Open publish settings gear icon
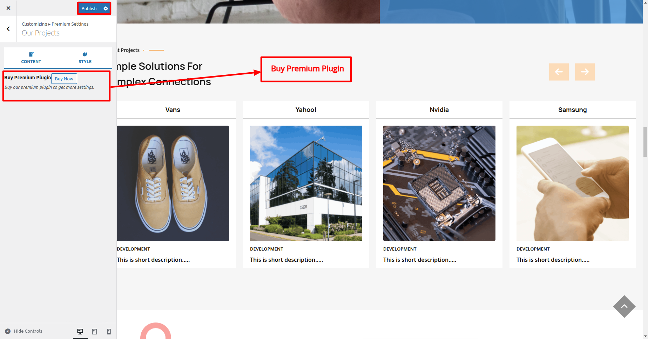648x339 pixels. click(106, 8)
